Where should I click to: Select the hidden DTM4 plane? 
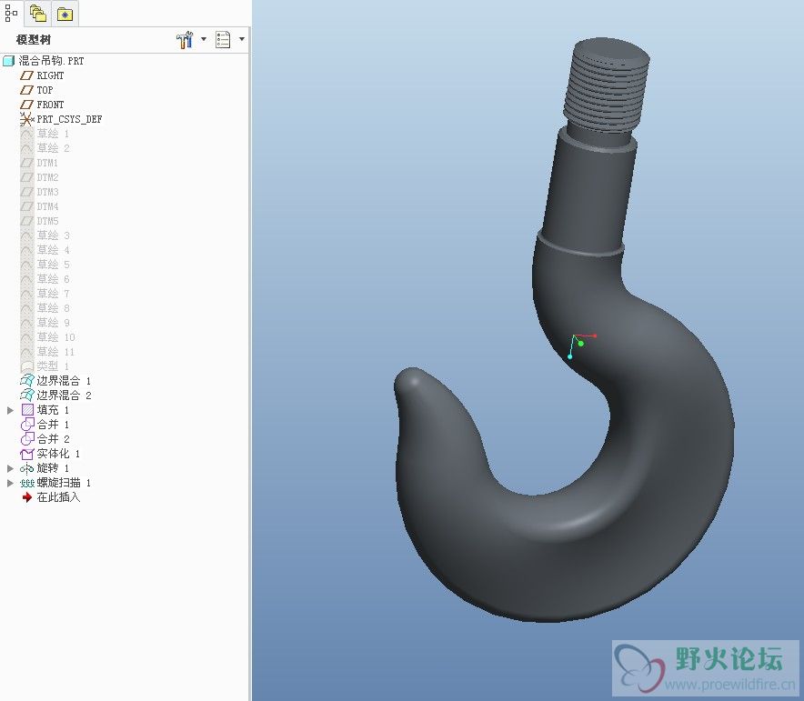pyautogui.click(x=47, y=206)
